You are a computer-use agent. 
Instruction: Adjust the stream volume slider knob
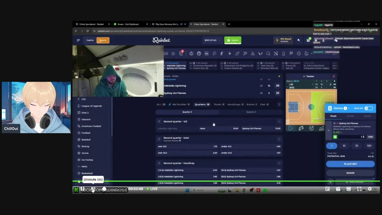coord(104,189)
